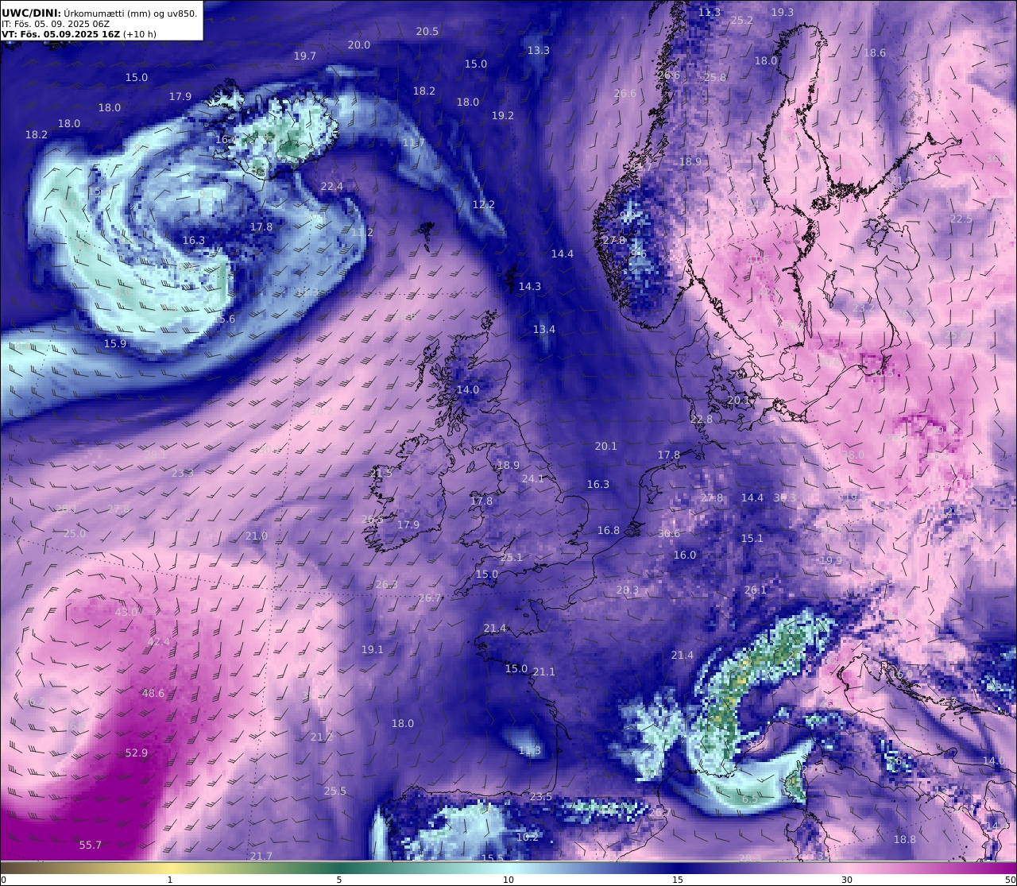
Task: Click the 15.9 value label
Action: click(115, 343)
